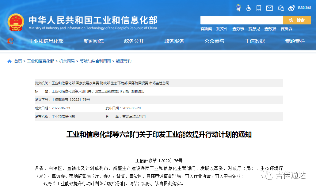Open the 新闻动态 navigation menu
This screenshot has width=316, height=189.
[93, 41]
